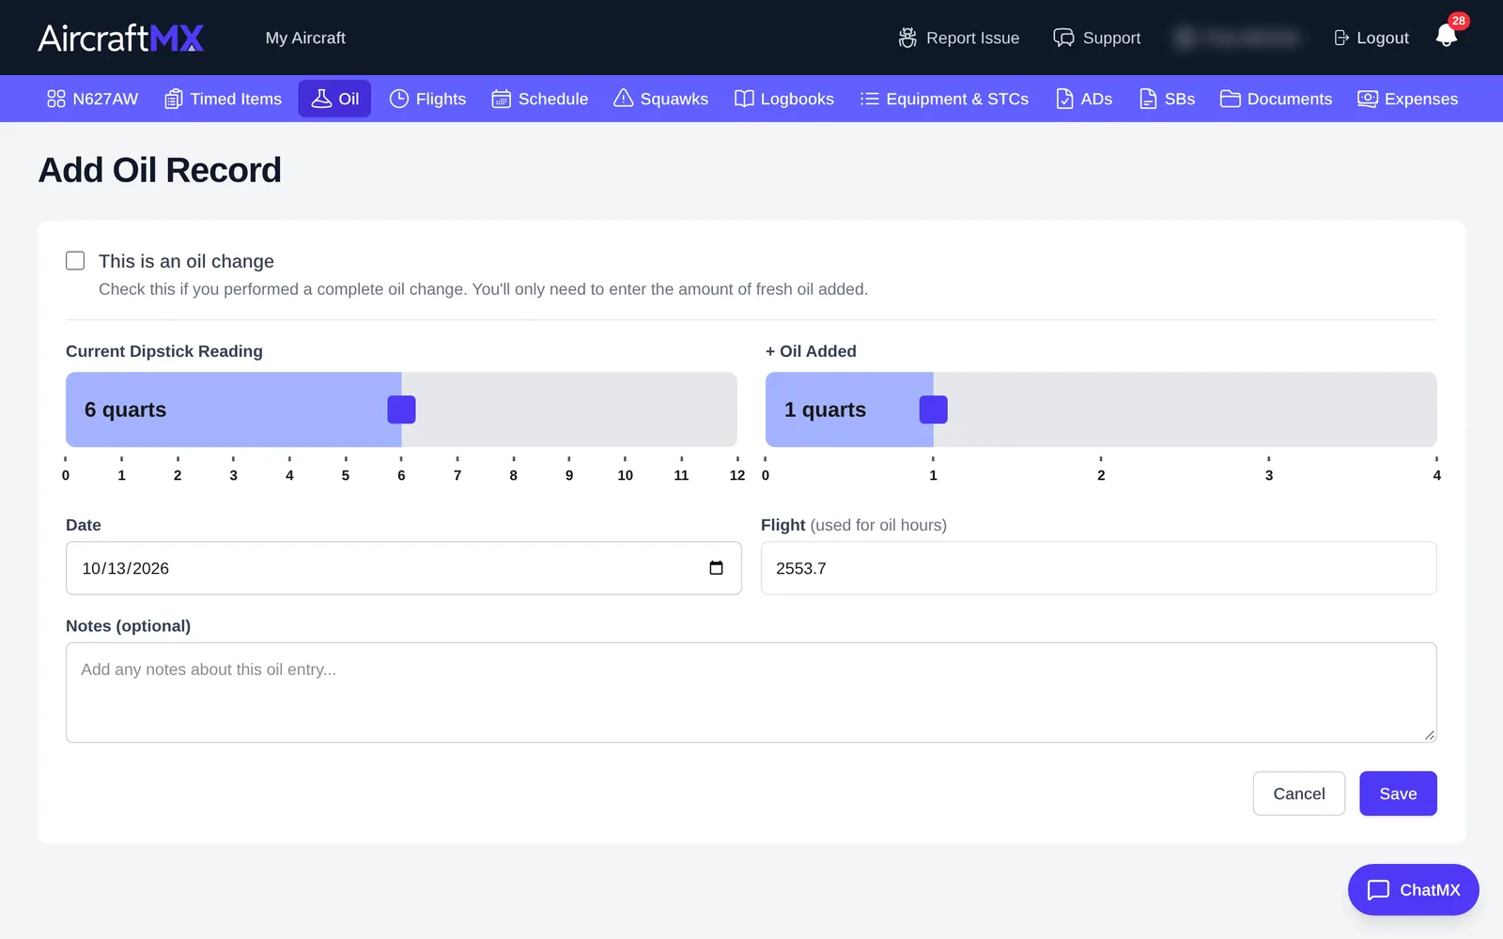
Task: Check the 'This is an oil change' box
Action: (75, 260)
